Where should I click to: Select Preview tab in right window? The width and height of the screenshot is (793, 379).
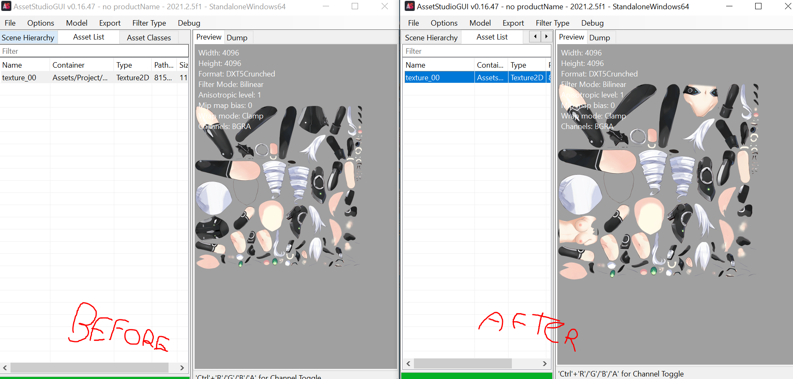(572, 37)
